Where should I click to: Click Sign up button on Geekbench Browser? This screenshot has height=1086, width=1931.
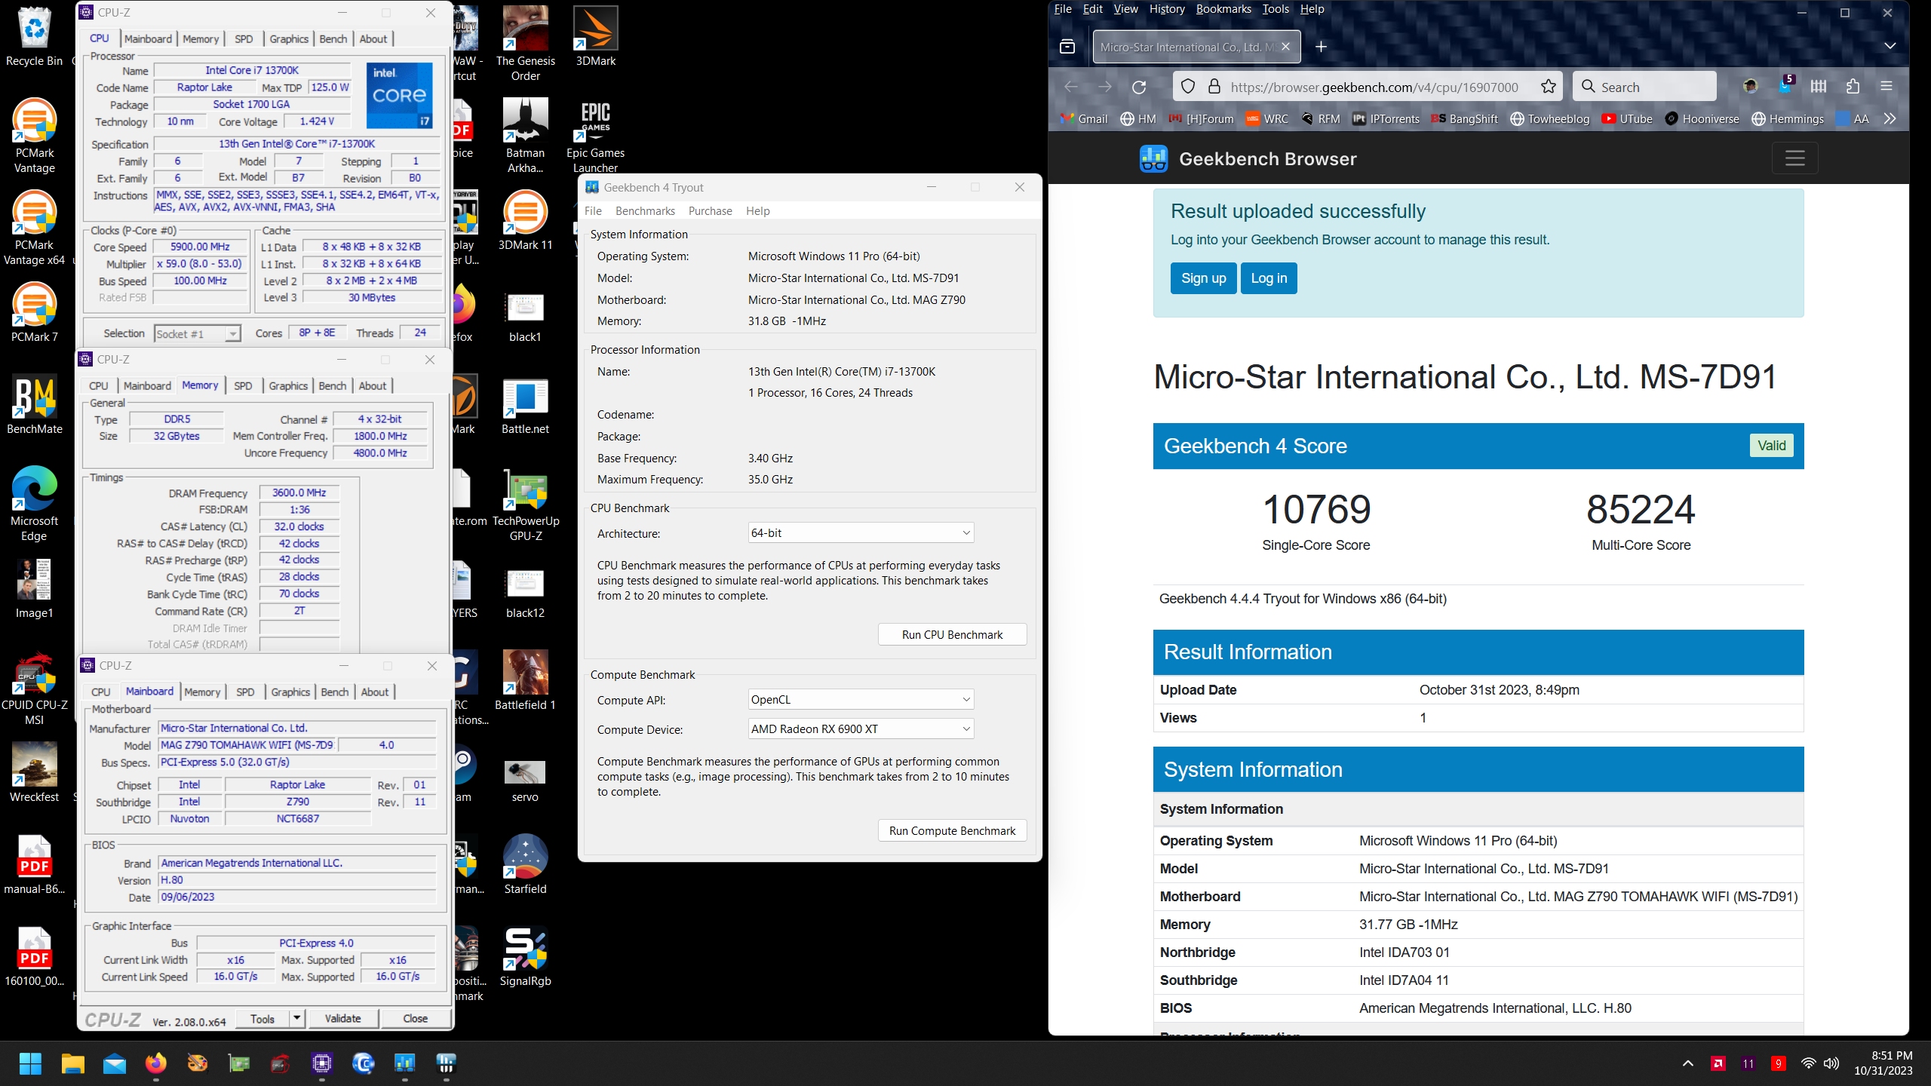coord(1203,278)
